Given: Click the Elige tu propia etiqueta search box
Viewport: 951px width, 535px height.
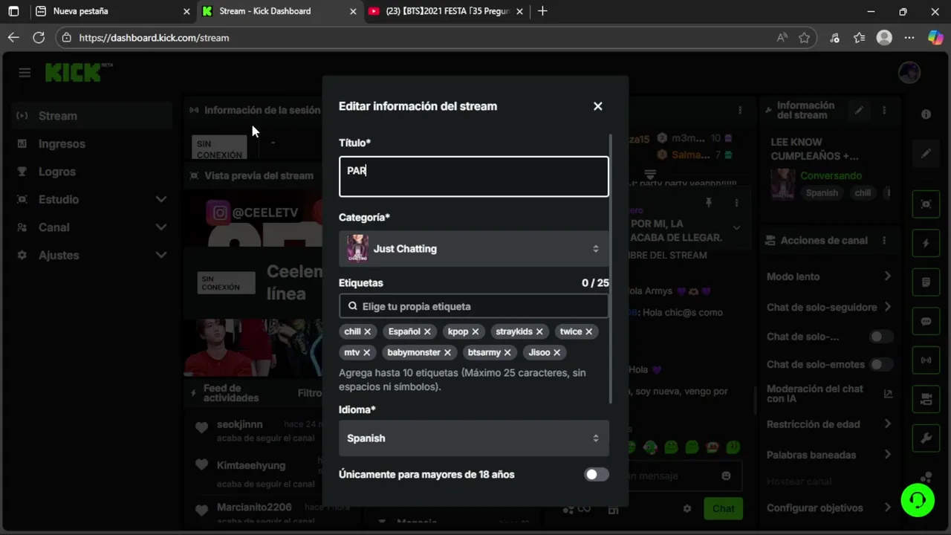Looking at the screenshot, I should 474,306.
